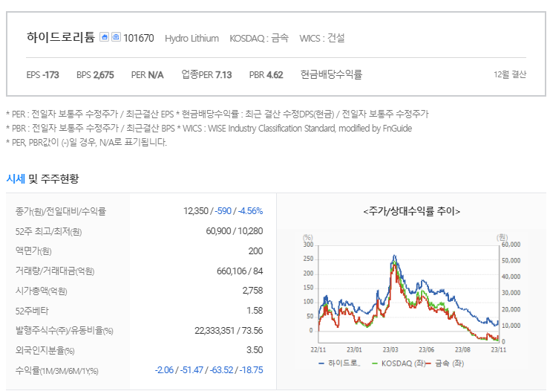Click the Hydro Lithium English name
Screen dimensions: 550x391
(x=191, y=39)
